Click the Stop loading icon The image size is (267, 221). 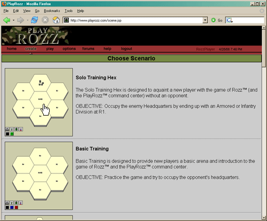coord(45,20)
